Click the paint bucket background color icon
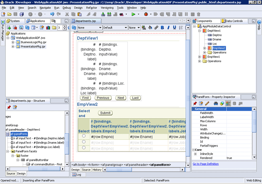 [150, 28]
